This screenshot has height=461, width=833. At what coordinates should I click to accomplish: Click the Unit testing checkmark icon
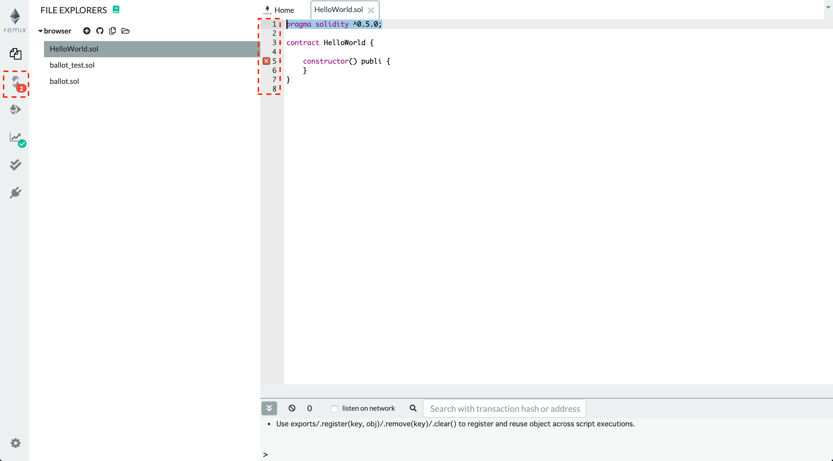point(15,165)
